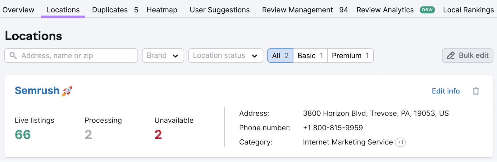
Task: Go to the Heatmap tab
Action: coord(162,10)
